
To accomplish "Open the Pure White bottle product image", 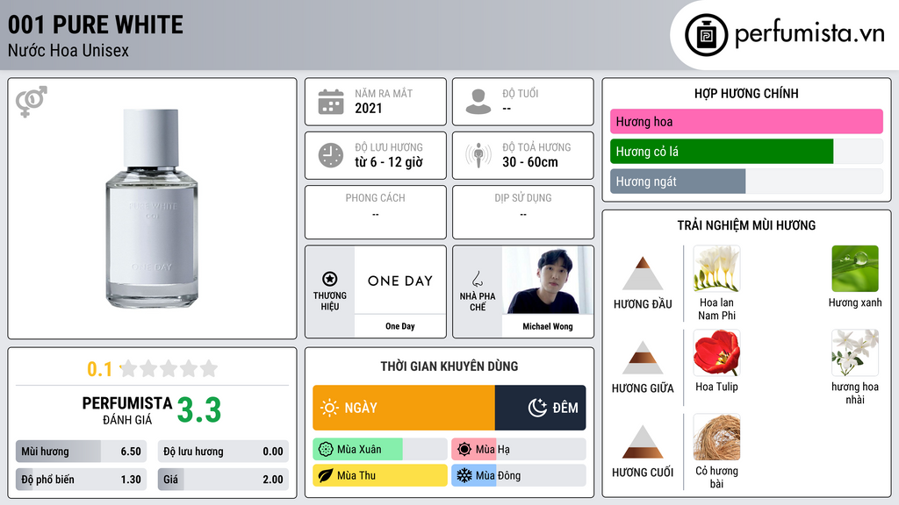I will tap(152, 209).
